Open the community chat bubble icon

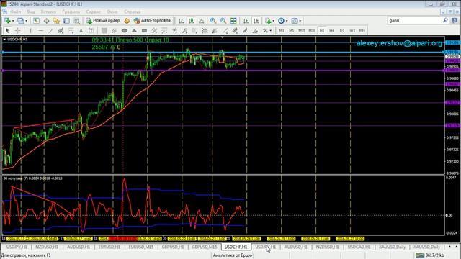click(x=455, y=20)
